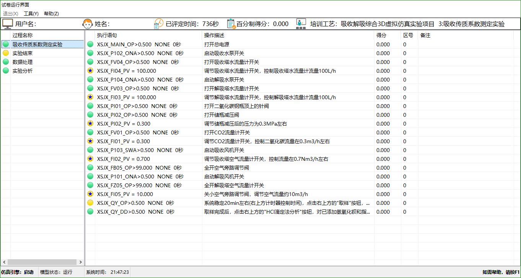The height and width of the screenshot is (278, 521).
Task: Toggle yellow indicator on XSJX_QY_OP row
Action: coord(90,203)
